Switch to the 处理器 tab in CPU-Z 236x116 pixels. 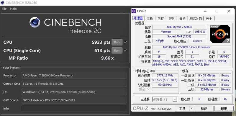[138, 18]
